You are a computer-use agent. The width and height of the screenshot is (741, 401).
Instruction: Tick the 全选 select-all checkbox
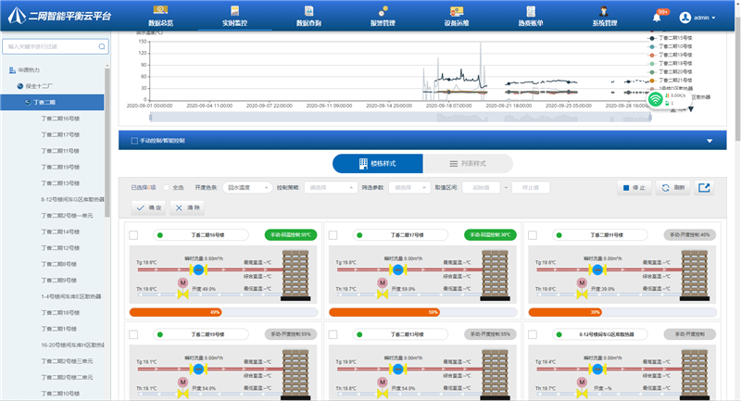(167, 187)
